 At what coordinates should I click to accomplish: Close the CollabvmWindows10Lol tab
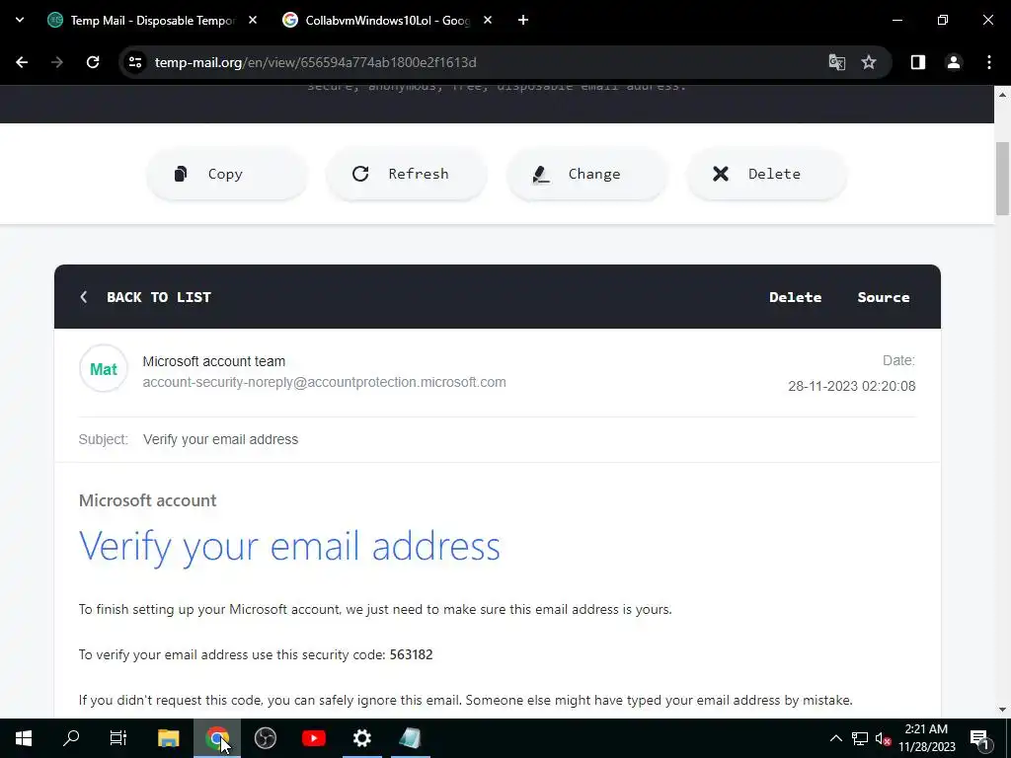click(x=488, y=21)
